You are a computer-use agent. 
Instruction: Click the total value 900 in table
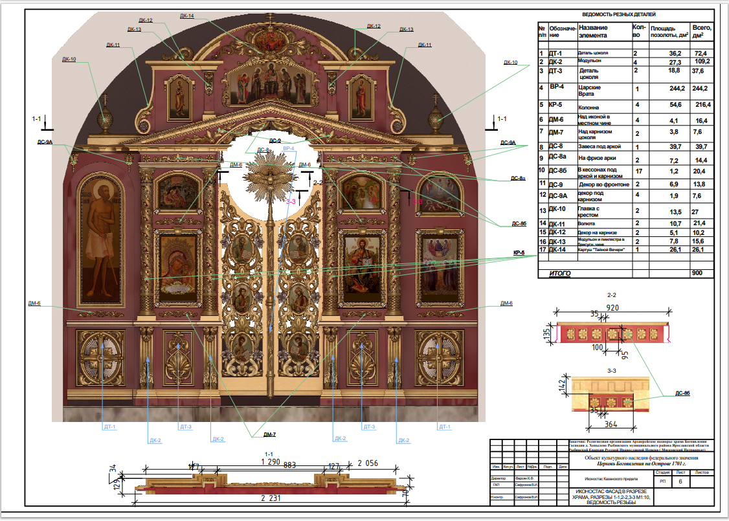click(x=697, y=273)
